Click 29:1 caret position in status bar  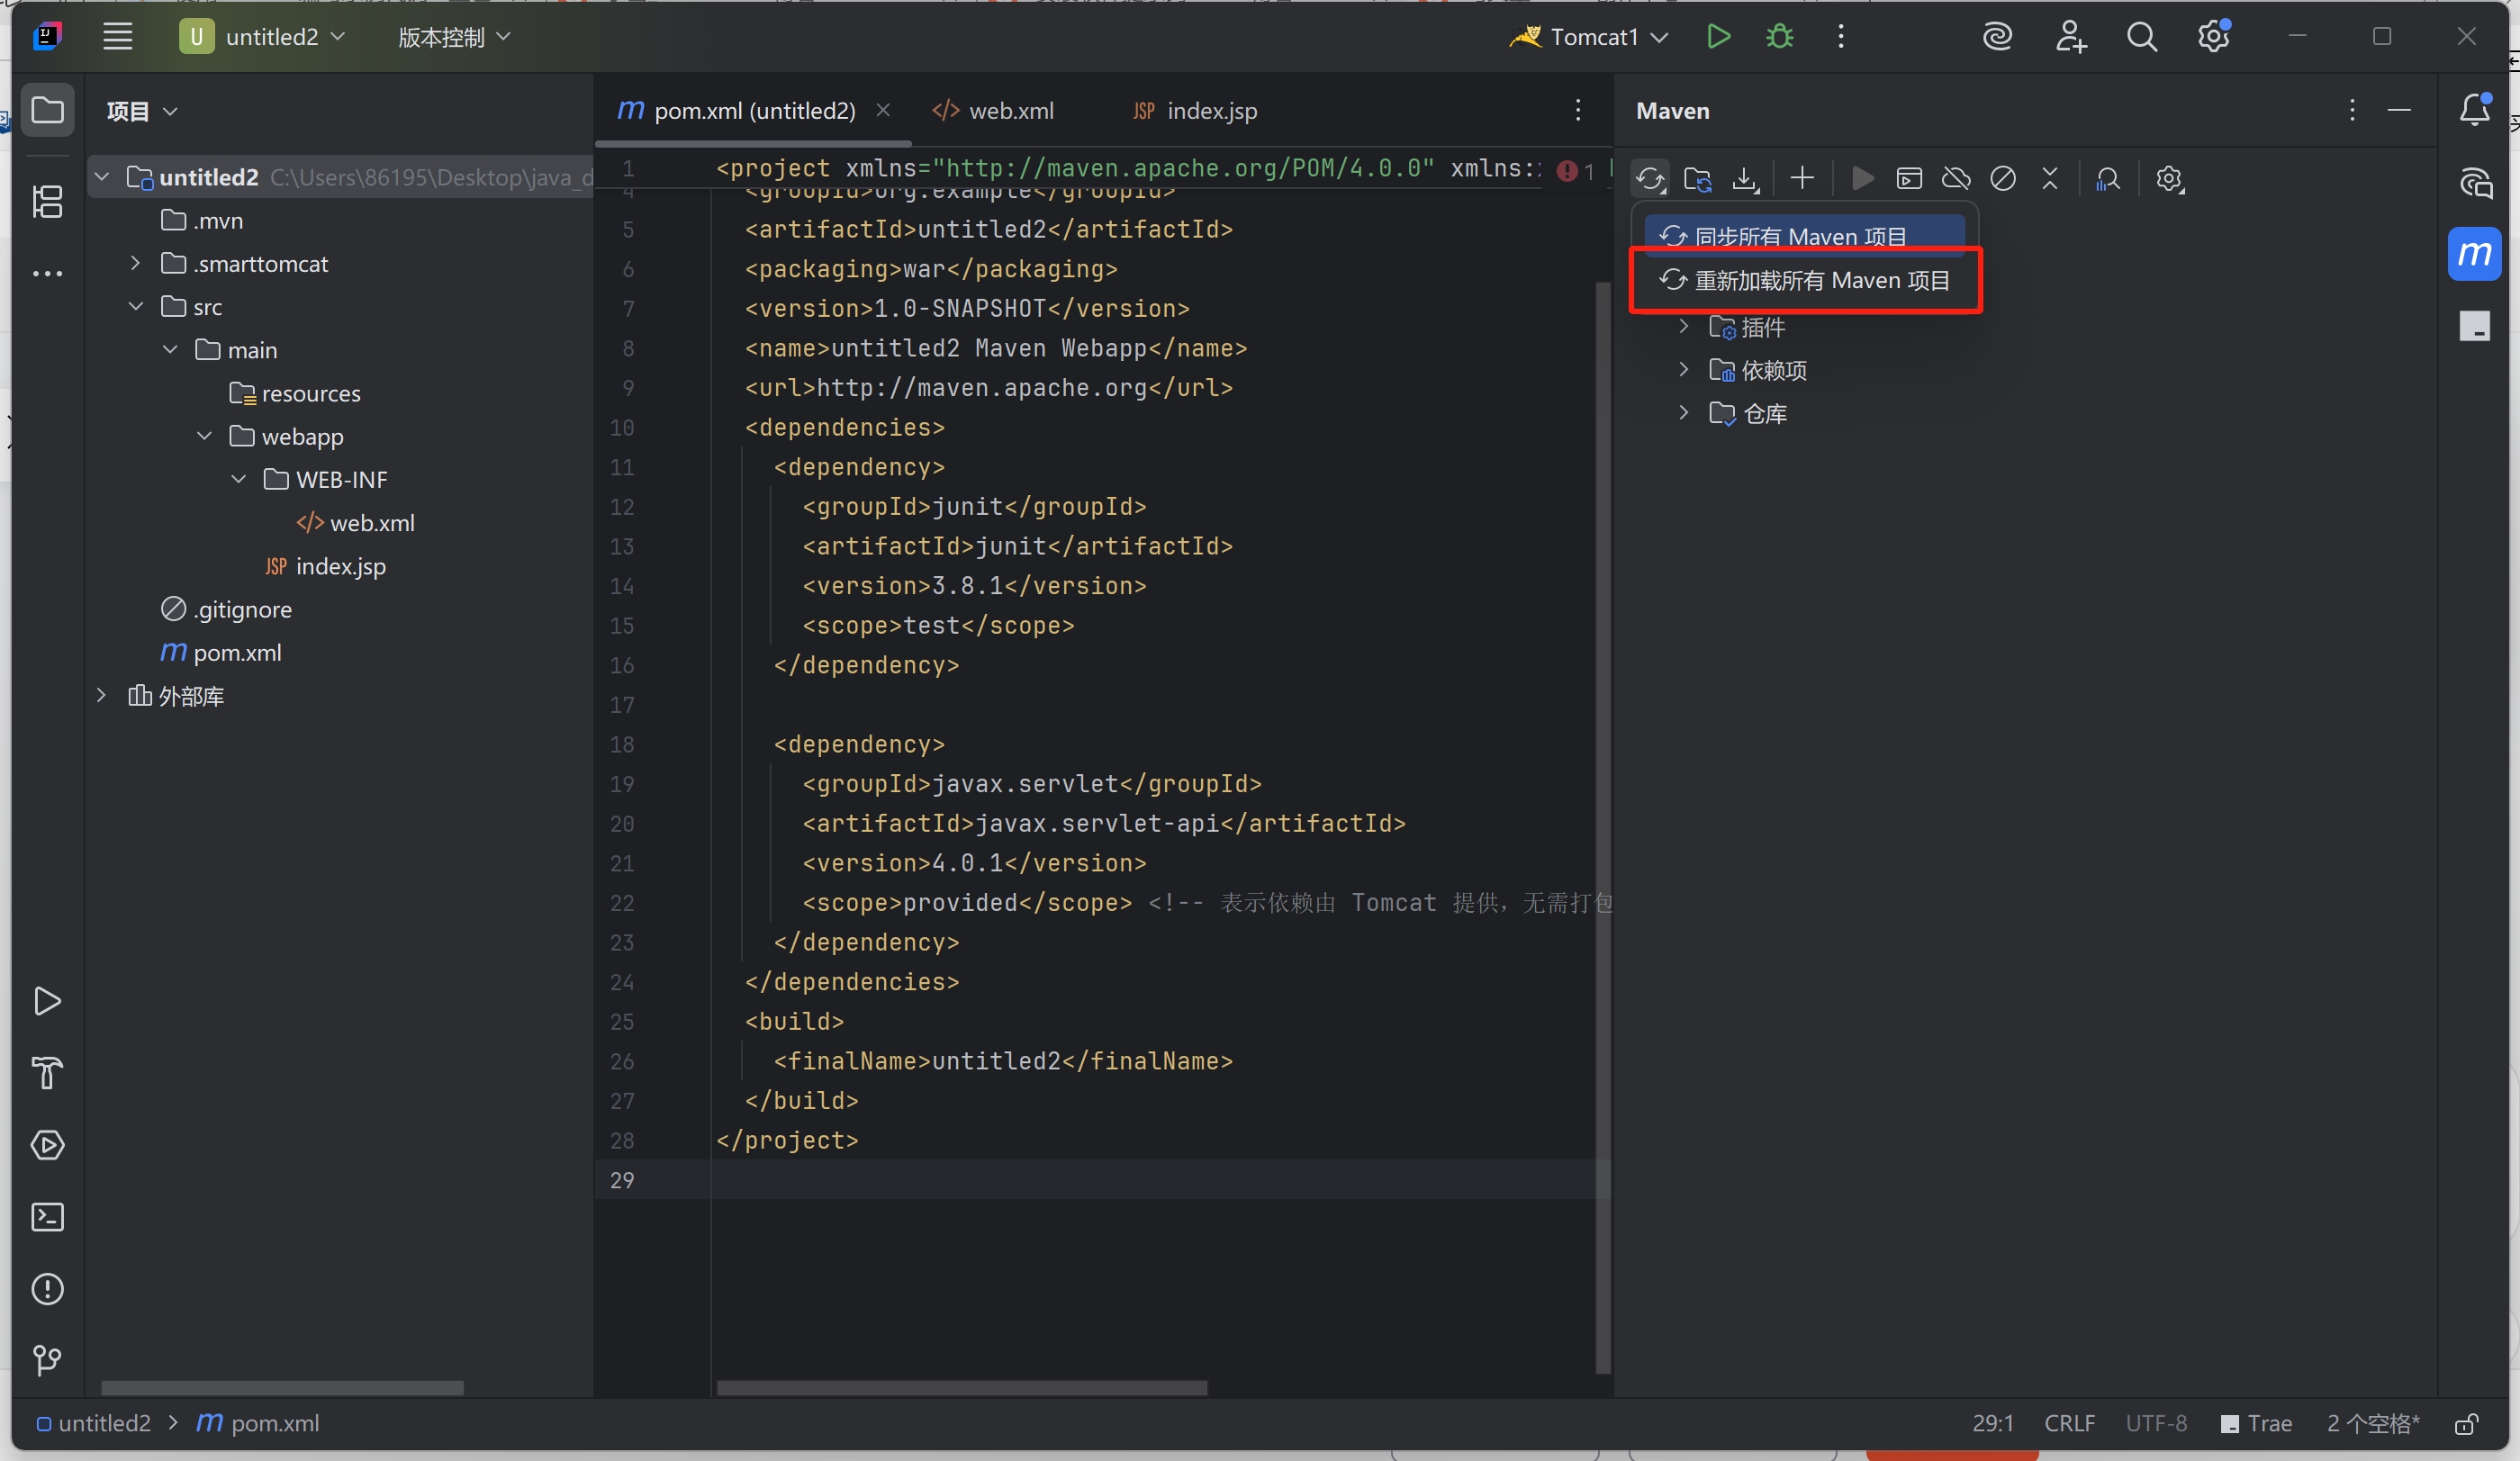[x=1993, y=1423]
